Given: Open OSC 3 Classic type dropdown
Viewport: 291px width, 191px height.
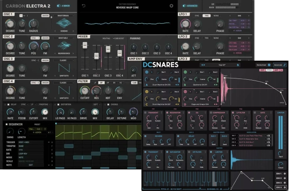Looking at the screenshot, I should click(x=64, y=61).
